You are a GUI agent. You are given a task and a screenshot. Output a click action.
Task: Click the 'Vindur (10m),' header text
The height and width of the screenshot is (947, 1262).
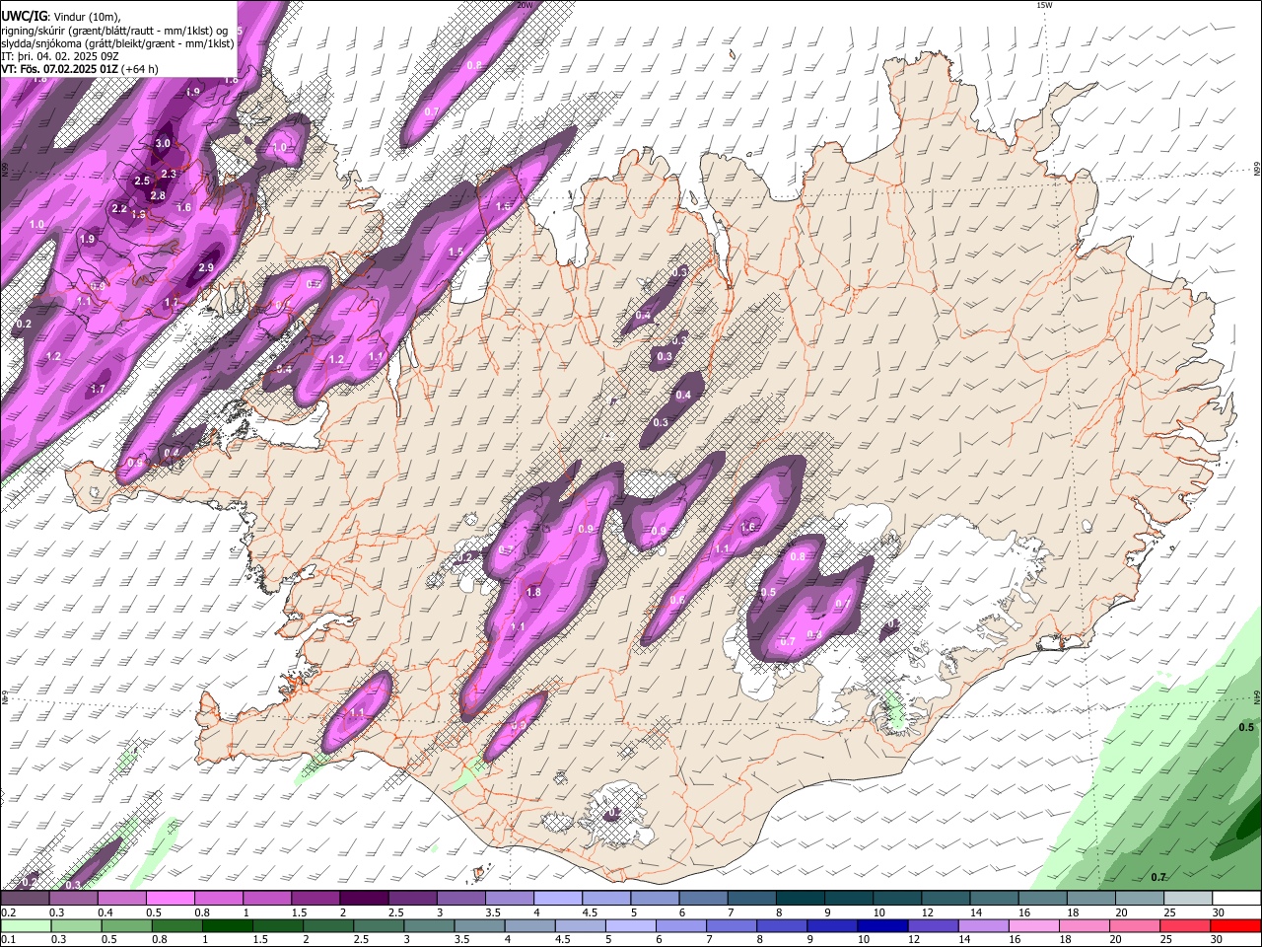87,17
